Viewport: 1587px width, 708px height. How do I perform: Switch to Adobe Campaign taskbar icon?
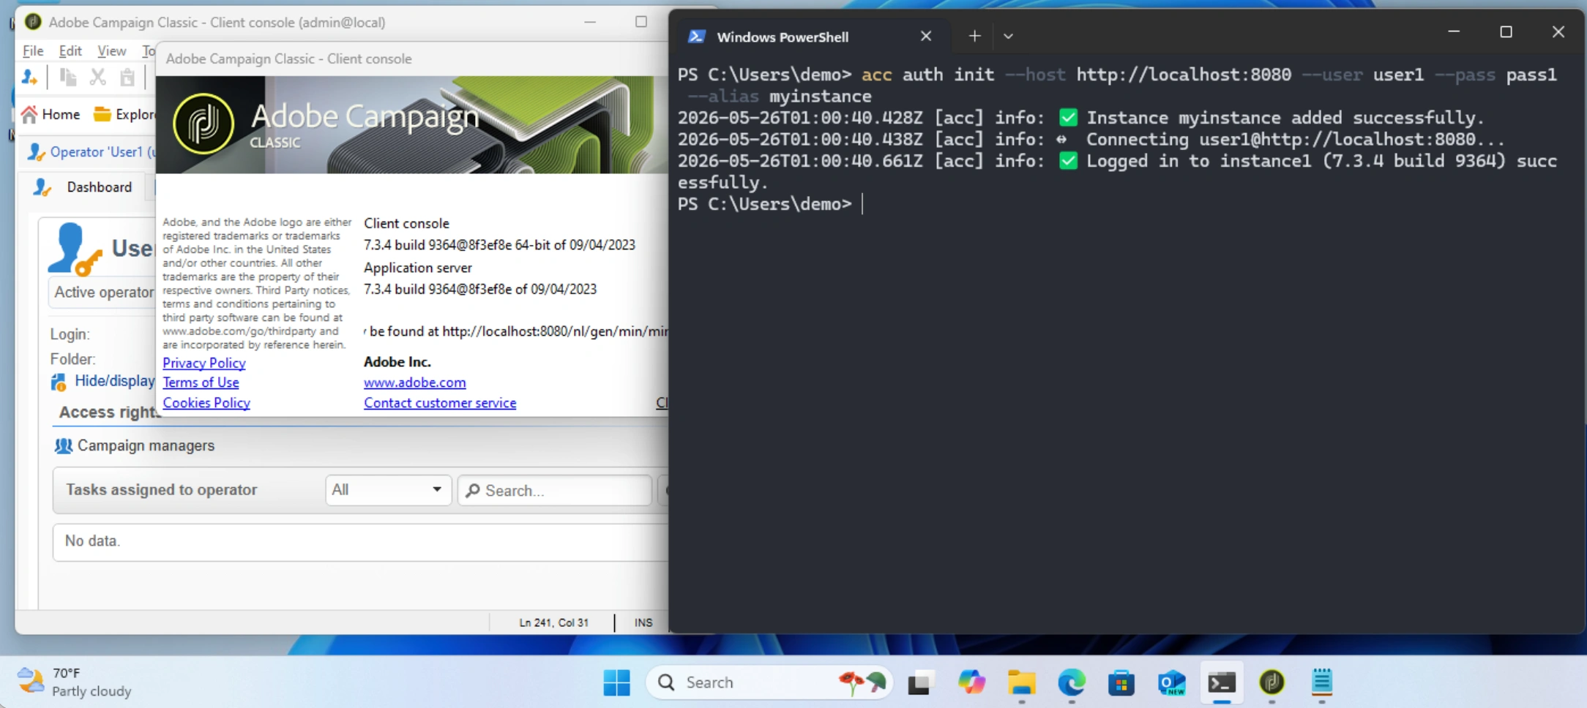coord(1272,683)
